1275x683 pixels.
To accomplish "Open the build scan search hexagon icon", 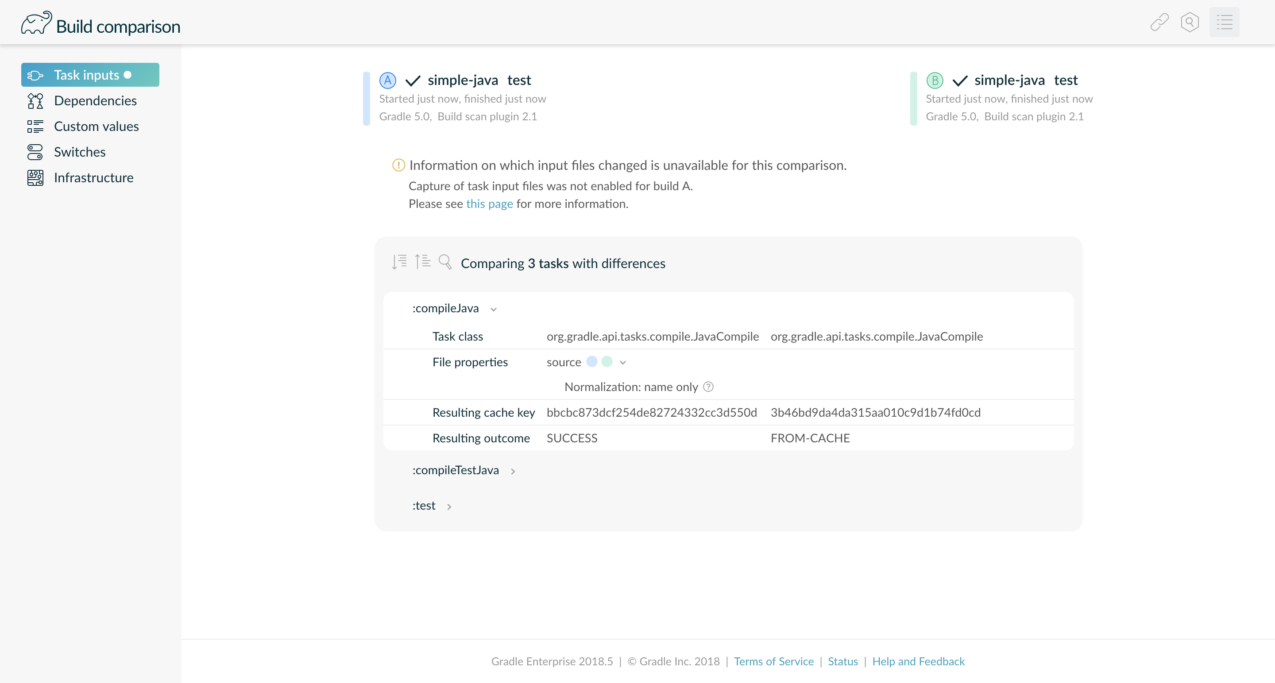I will (1190, 22).
